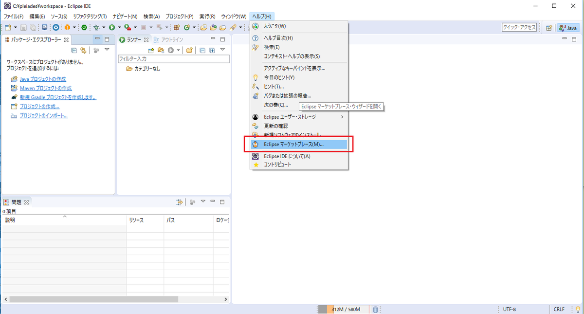Viewport: 584px width, 314px height.
Task: Click the new Gradle project creation link
Action: [58, 97]
